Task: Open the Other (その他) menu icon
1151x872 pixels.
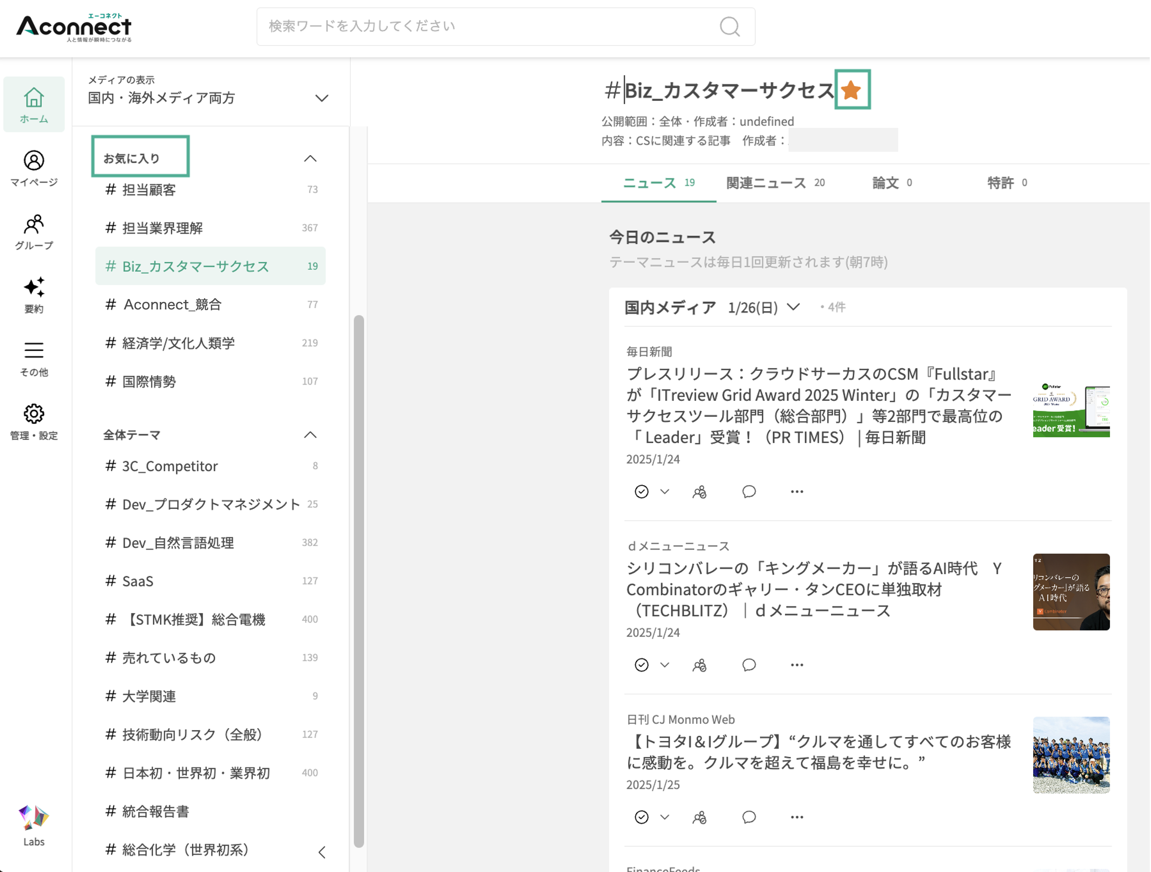Action: pos(34,359)
